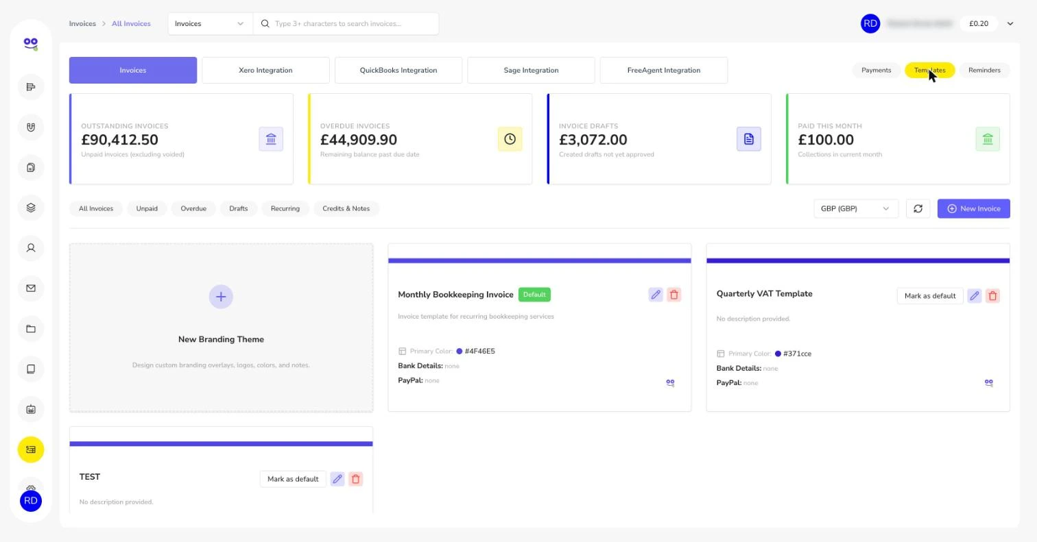Filter by Credits & Notes
The width and height of the screenshot is (1037, 542).
[x=346, y=208]
